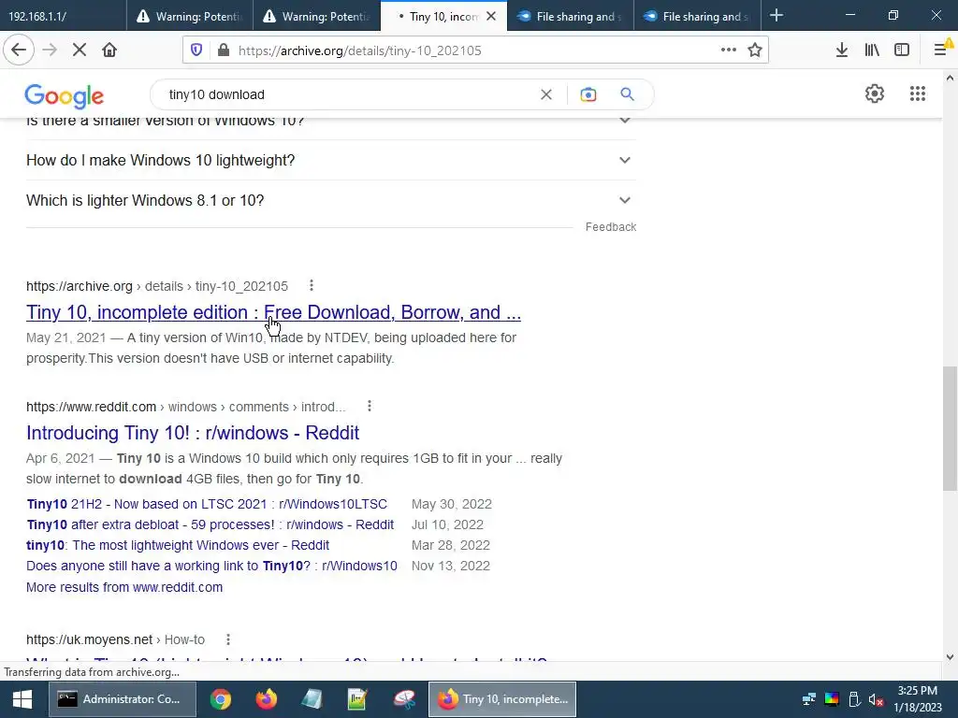Open the downloads arrow in toolbar
Image resolution: width=958 pixels, height=718 pixels.
tap(842, 50)
